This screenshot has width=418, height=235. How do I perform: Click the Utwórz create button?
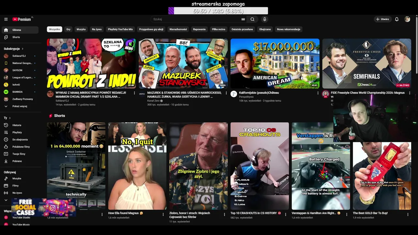point(382,19)
